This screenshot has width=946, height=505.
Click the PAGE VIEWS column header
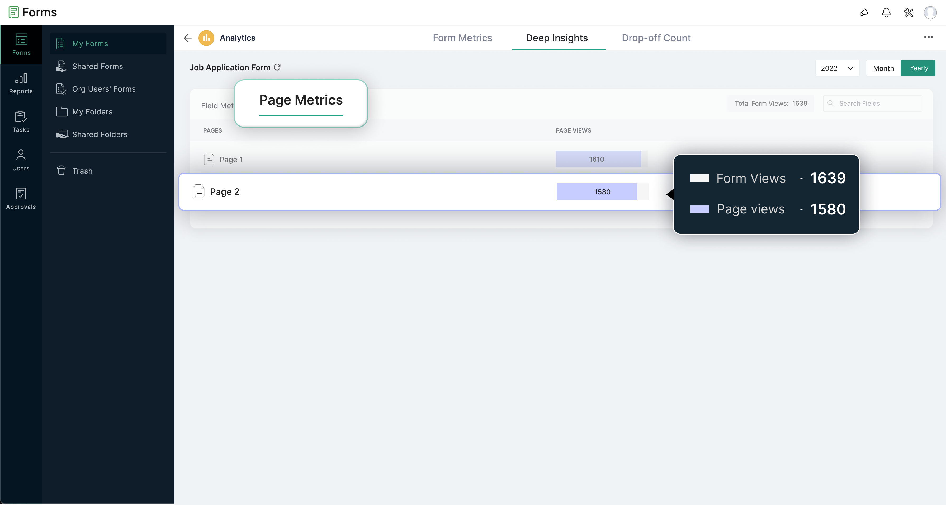click(573, 130)
